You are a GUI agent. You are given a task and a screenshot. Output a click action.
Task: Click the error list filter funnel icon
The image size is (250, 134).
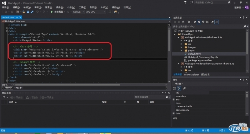tap(4, 97)
